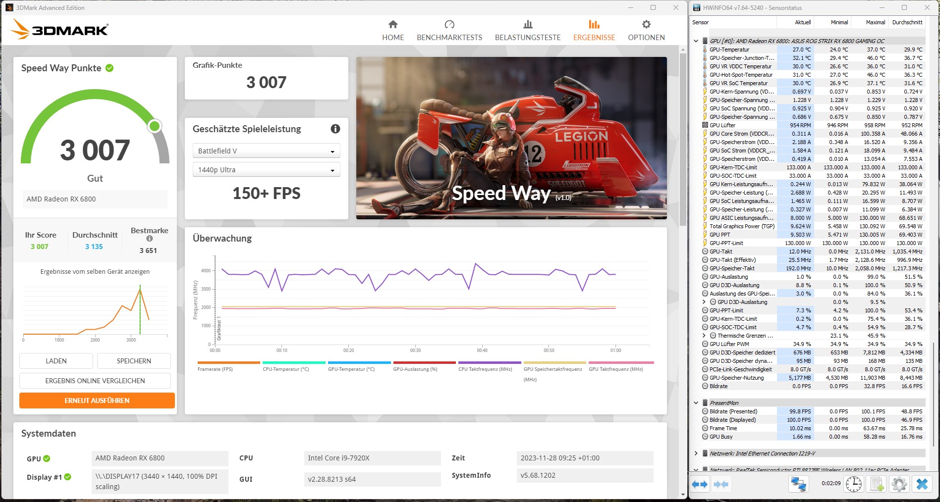Select the PCIe-Link-Geschwindigkeit row

click(813, 369)
